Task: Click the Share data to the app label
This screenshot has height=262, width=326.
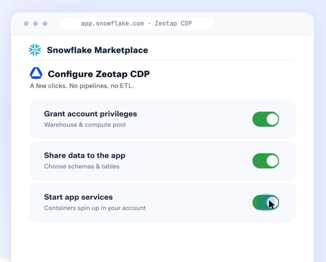Action: point(85,155)
